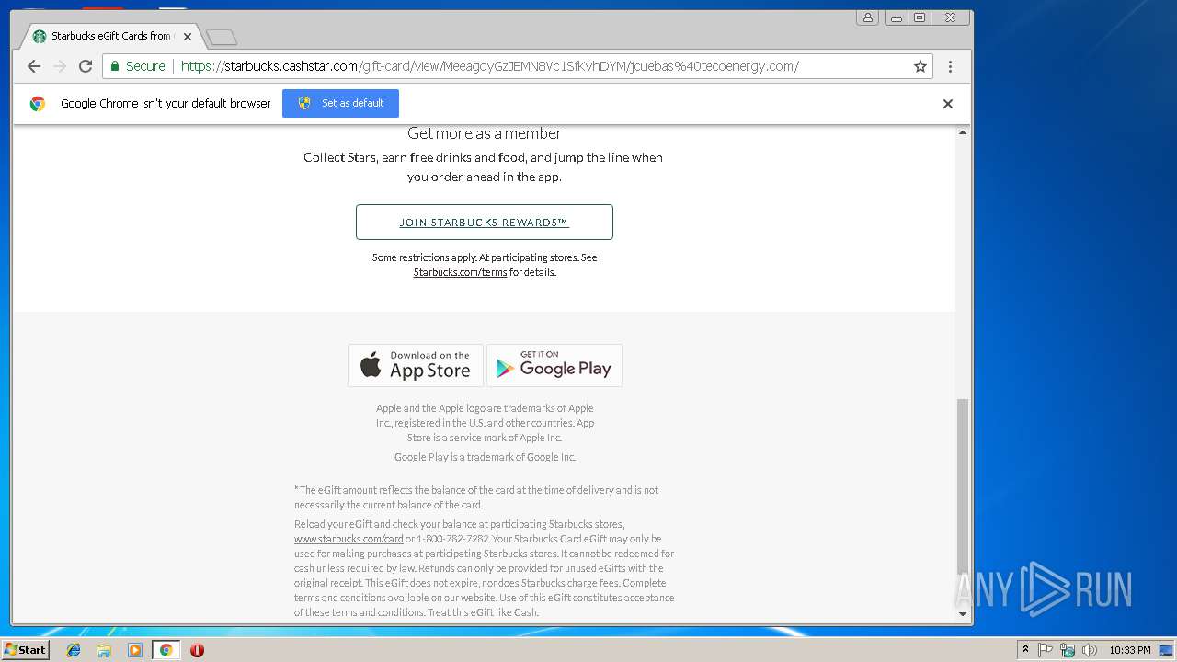Go back to the previous page
Image resolution: width=1177 pixels, height=662 pixels.
pyautogui.click(x=34, y=66)
